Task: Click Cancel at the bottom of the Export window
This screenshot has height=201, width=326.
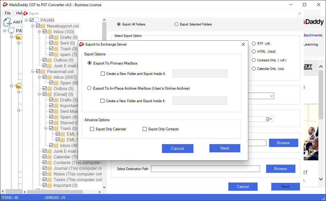Action: 243,187
